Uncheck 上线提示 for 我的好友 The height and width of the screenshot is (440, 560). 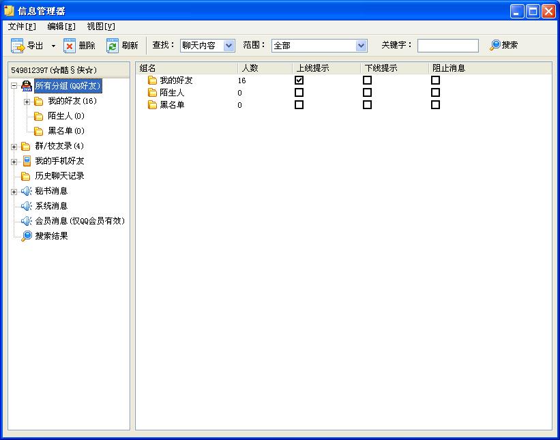(x=299, y=80)
